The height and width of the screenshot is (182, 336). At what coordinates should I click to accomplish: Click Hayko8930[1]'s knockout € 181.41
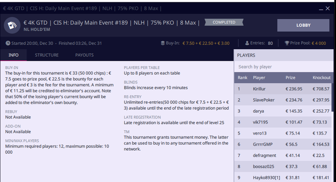(321, 178)
